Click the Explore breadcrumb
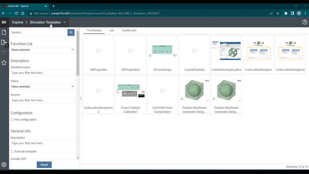309x174 pixels. coord(18,22)
